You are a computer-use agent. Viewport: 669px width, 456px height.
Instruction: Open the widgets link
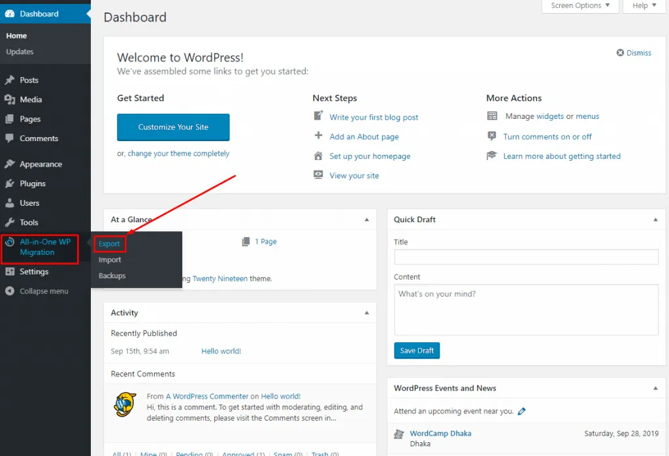(550, 116)
